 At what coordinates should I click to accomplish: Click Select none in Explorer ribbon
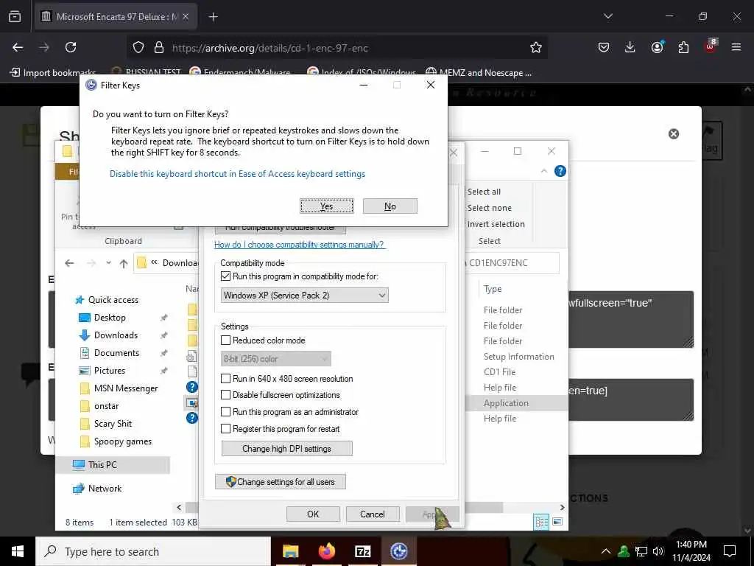pyautogui.click(x=489, y=208)
